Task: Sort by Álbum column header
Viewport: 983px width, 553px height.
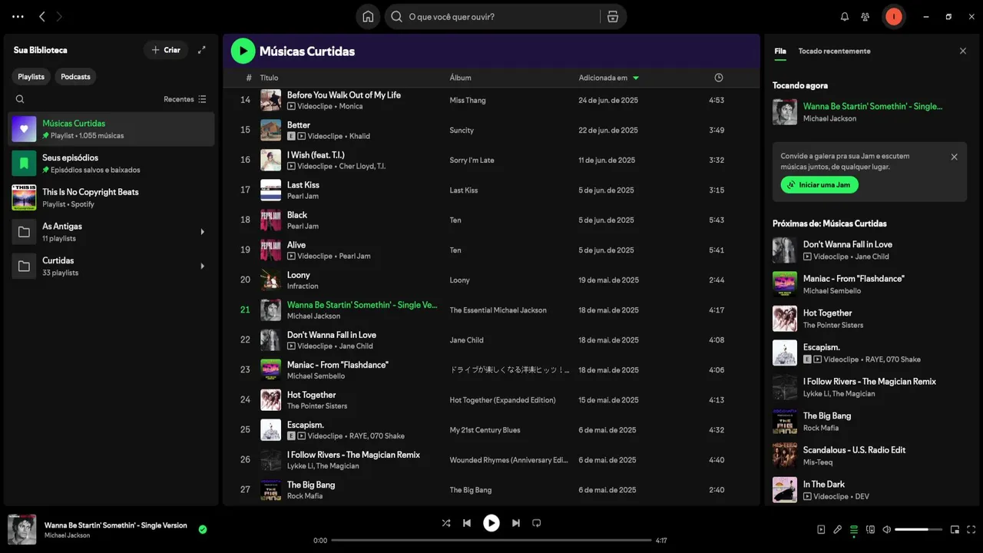Action: pos(461,78)
